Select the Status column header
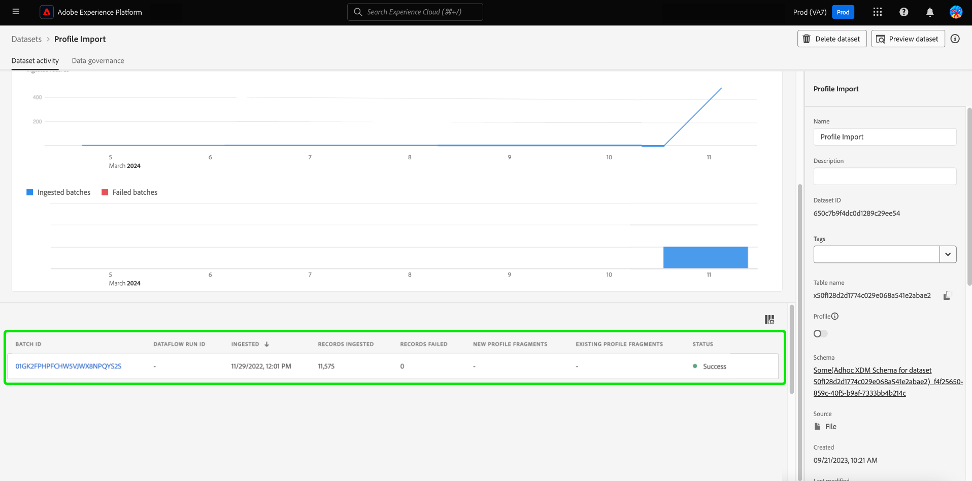The height and width of the screenshot is (481, 972). coord(703,344)
